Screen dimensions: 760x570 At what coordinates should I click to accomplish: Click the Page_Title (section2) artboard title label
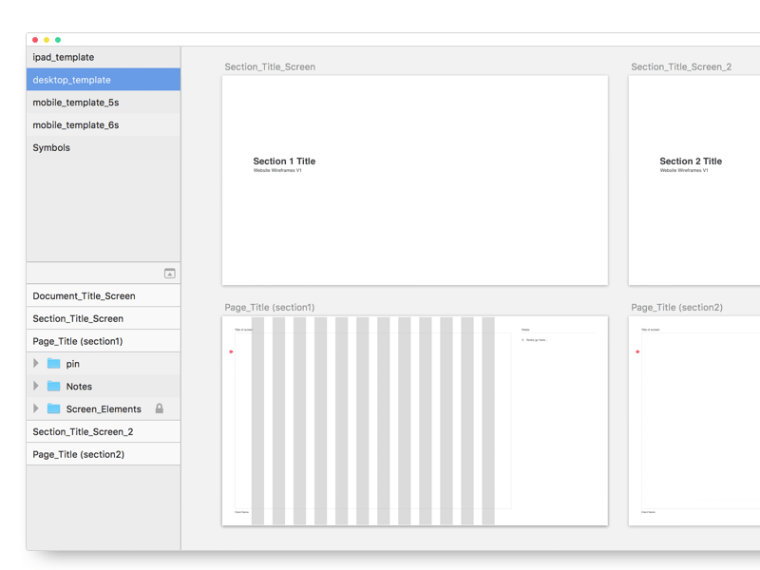pyautogui.click(x=677, y=307)
